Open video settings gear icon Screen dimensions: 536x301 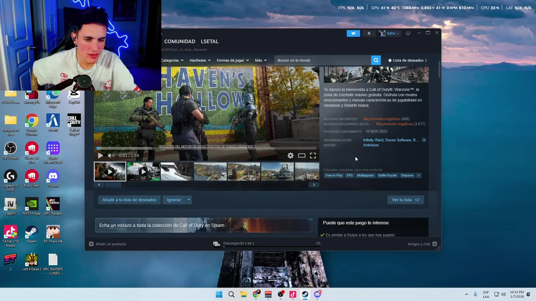(x=290, y=156)
